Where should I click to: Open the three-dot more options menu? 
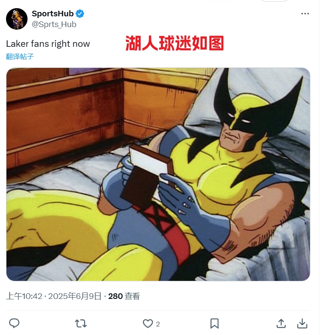pos(305,14)
